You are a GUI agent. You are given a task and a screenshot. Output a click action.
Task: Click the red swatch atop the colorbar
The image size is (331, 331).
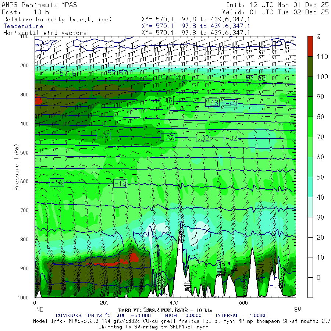point(310,46)
